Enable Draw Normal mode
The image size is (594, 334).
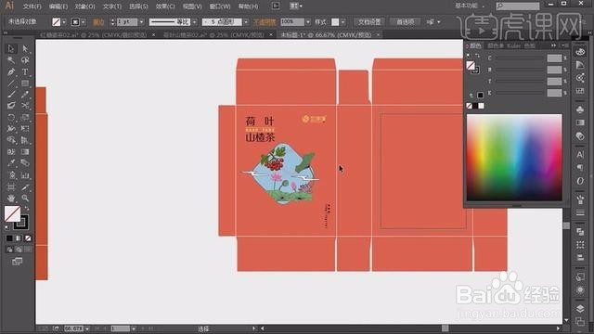(9, 250)
